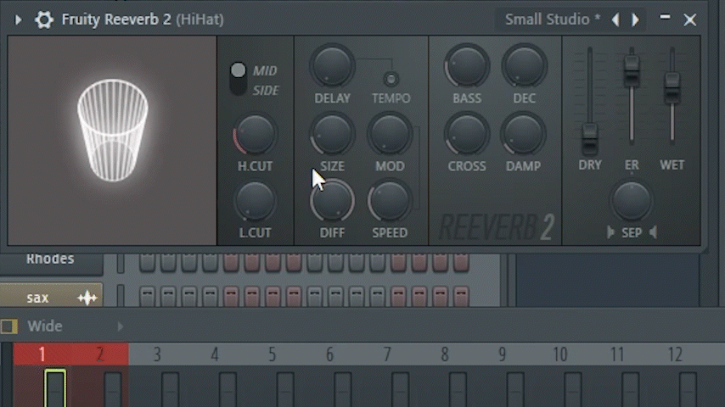This screenshot has width=725, height=407.
Task: Minimize the Fruity Reeverb 2 window
Action: tap(665, 17)
